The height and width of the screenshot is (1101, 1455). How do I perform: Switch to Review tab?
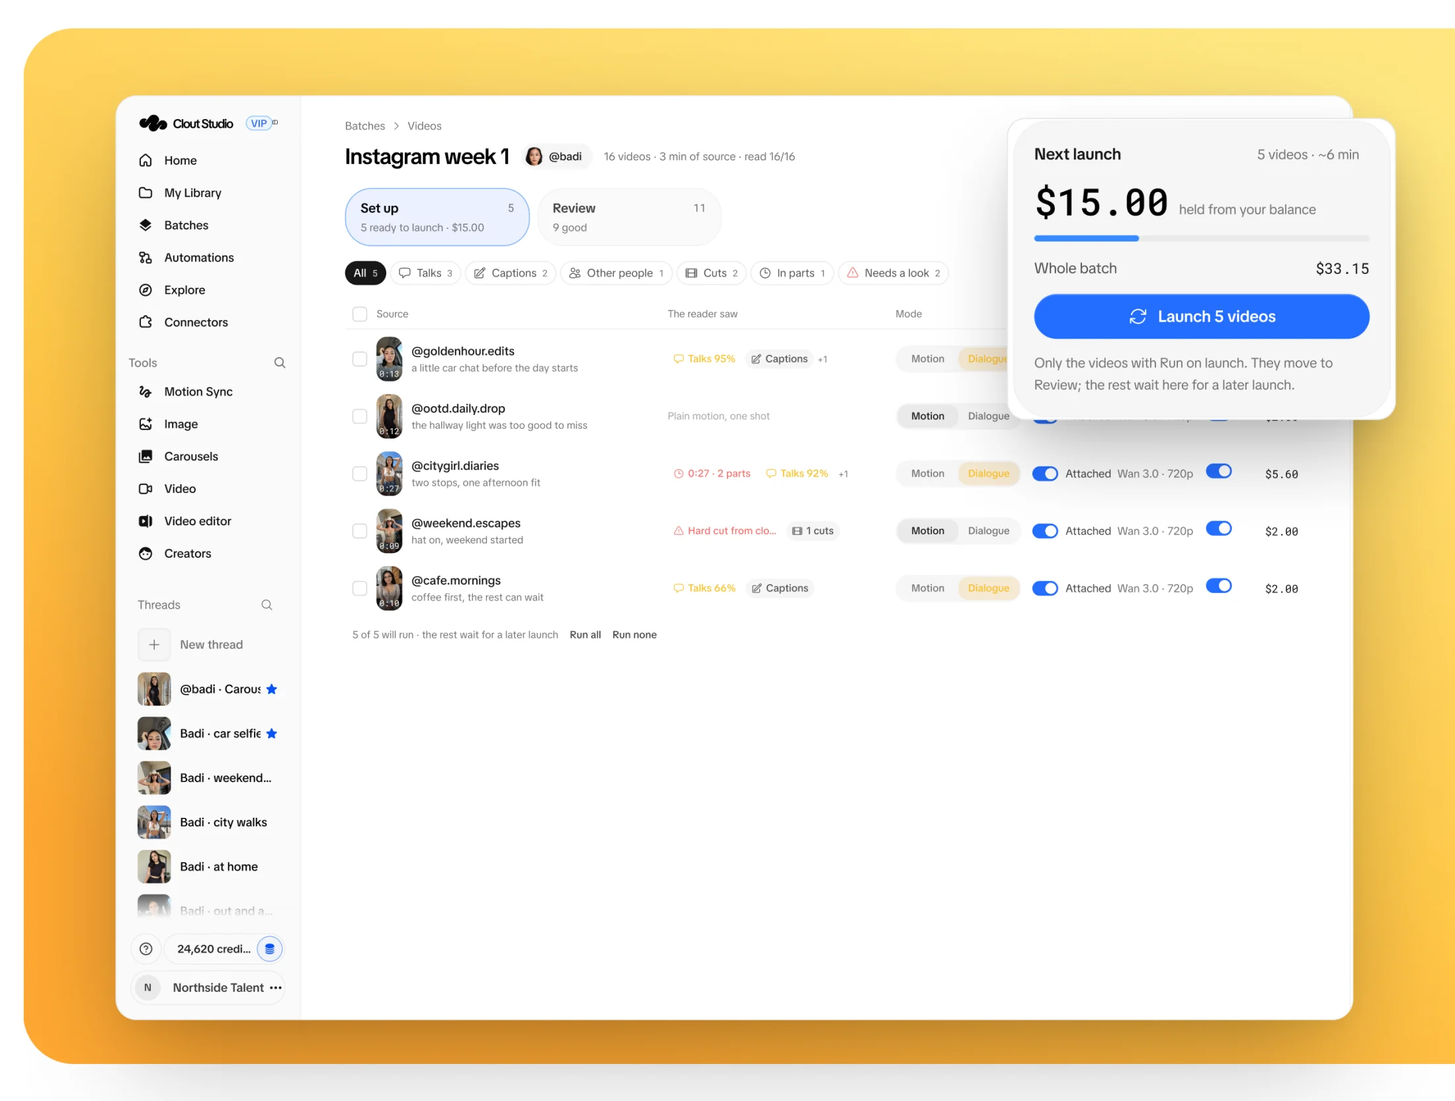629,217
